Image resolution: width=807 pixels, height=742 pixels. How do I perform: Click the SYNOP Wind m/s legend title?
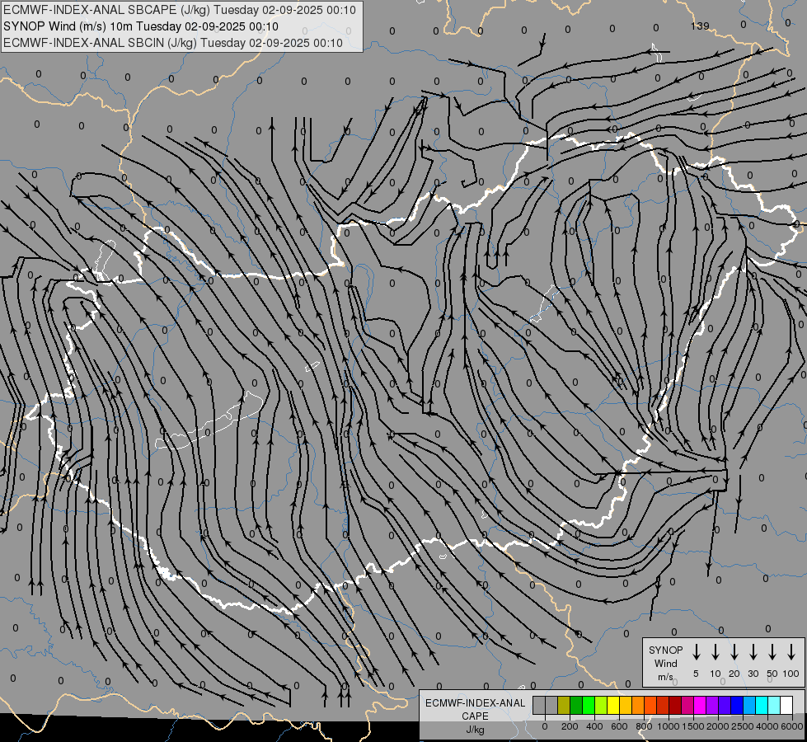point(665,663)
